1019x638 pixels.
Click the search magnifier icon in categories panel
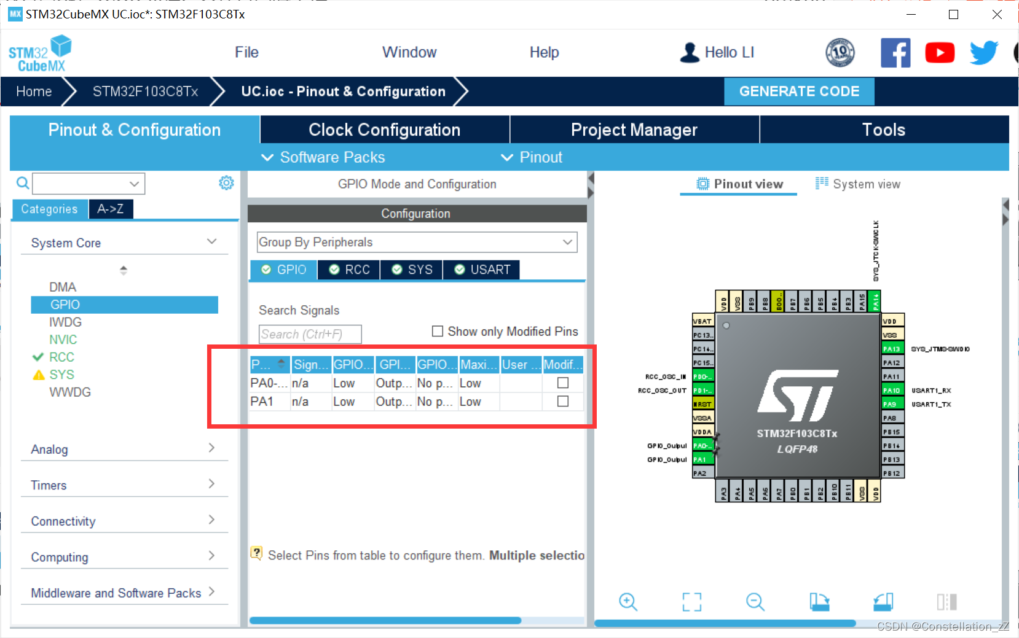pyautogui.click(x=23, y=183)
